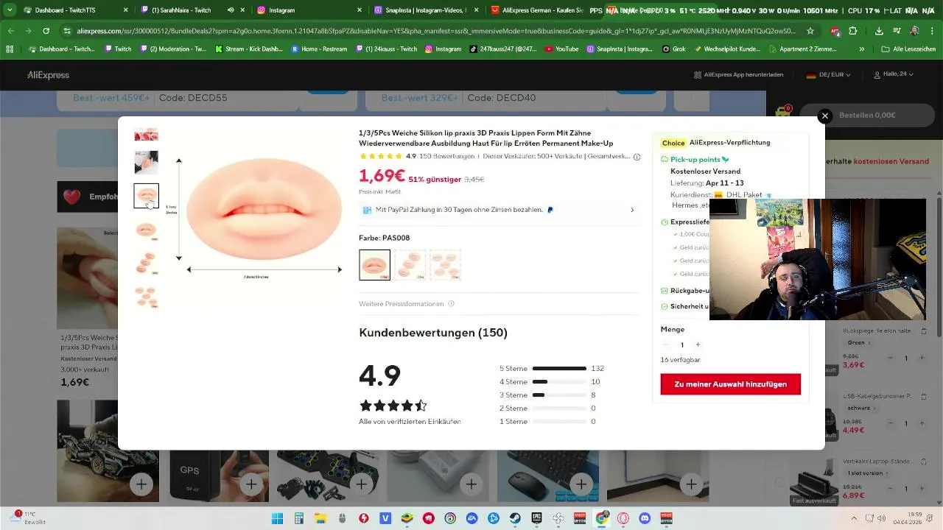The height and width of the screenshot is (530, 943).
Task: Open Opera GX from the taskbar
Action: click(x=623, y=519)
